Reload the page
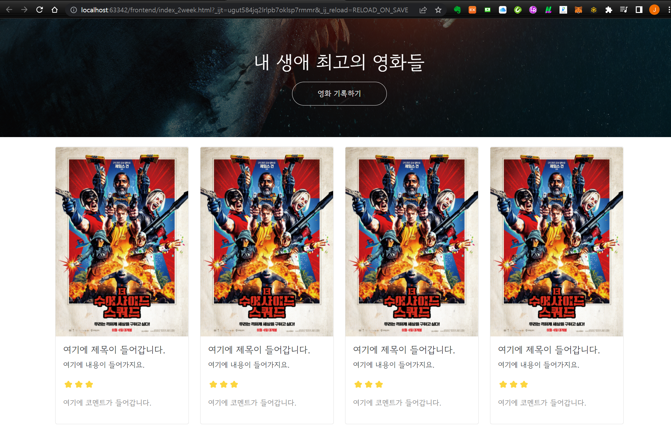Screen dimensions: 671x434 click(x=39, y=10)
